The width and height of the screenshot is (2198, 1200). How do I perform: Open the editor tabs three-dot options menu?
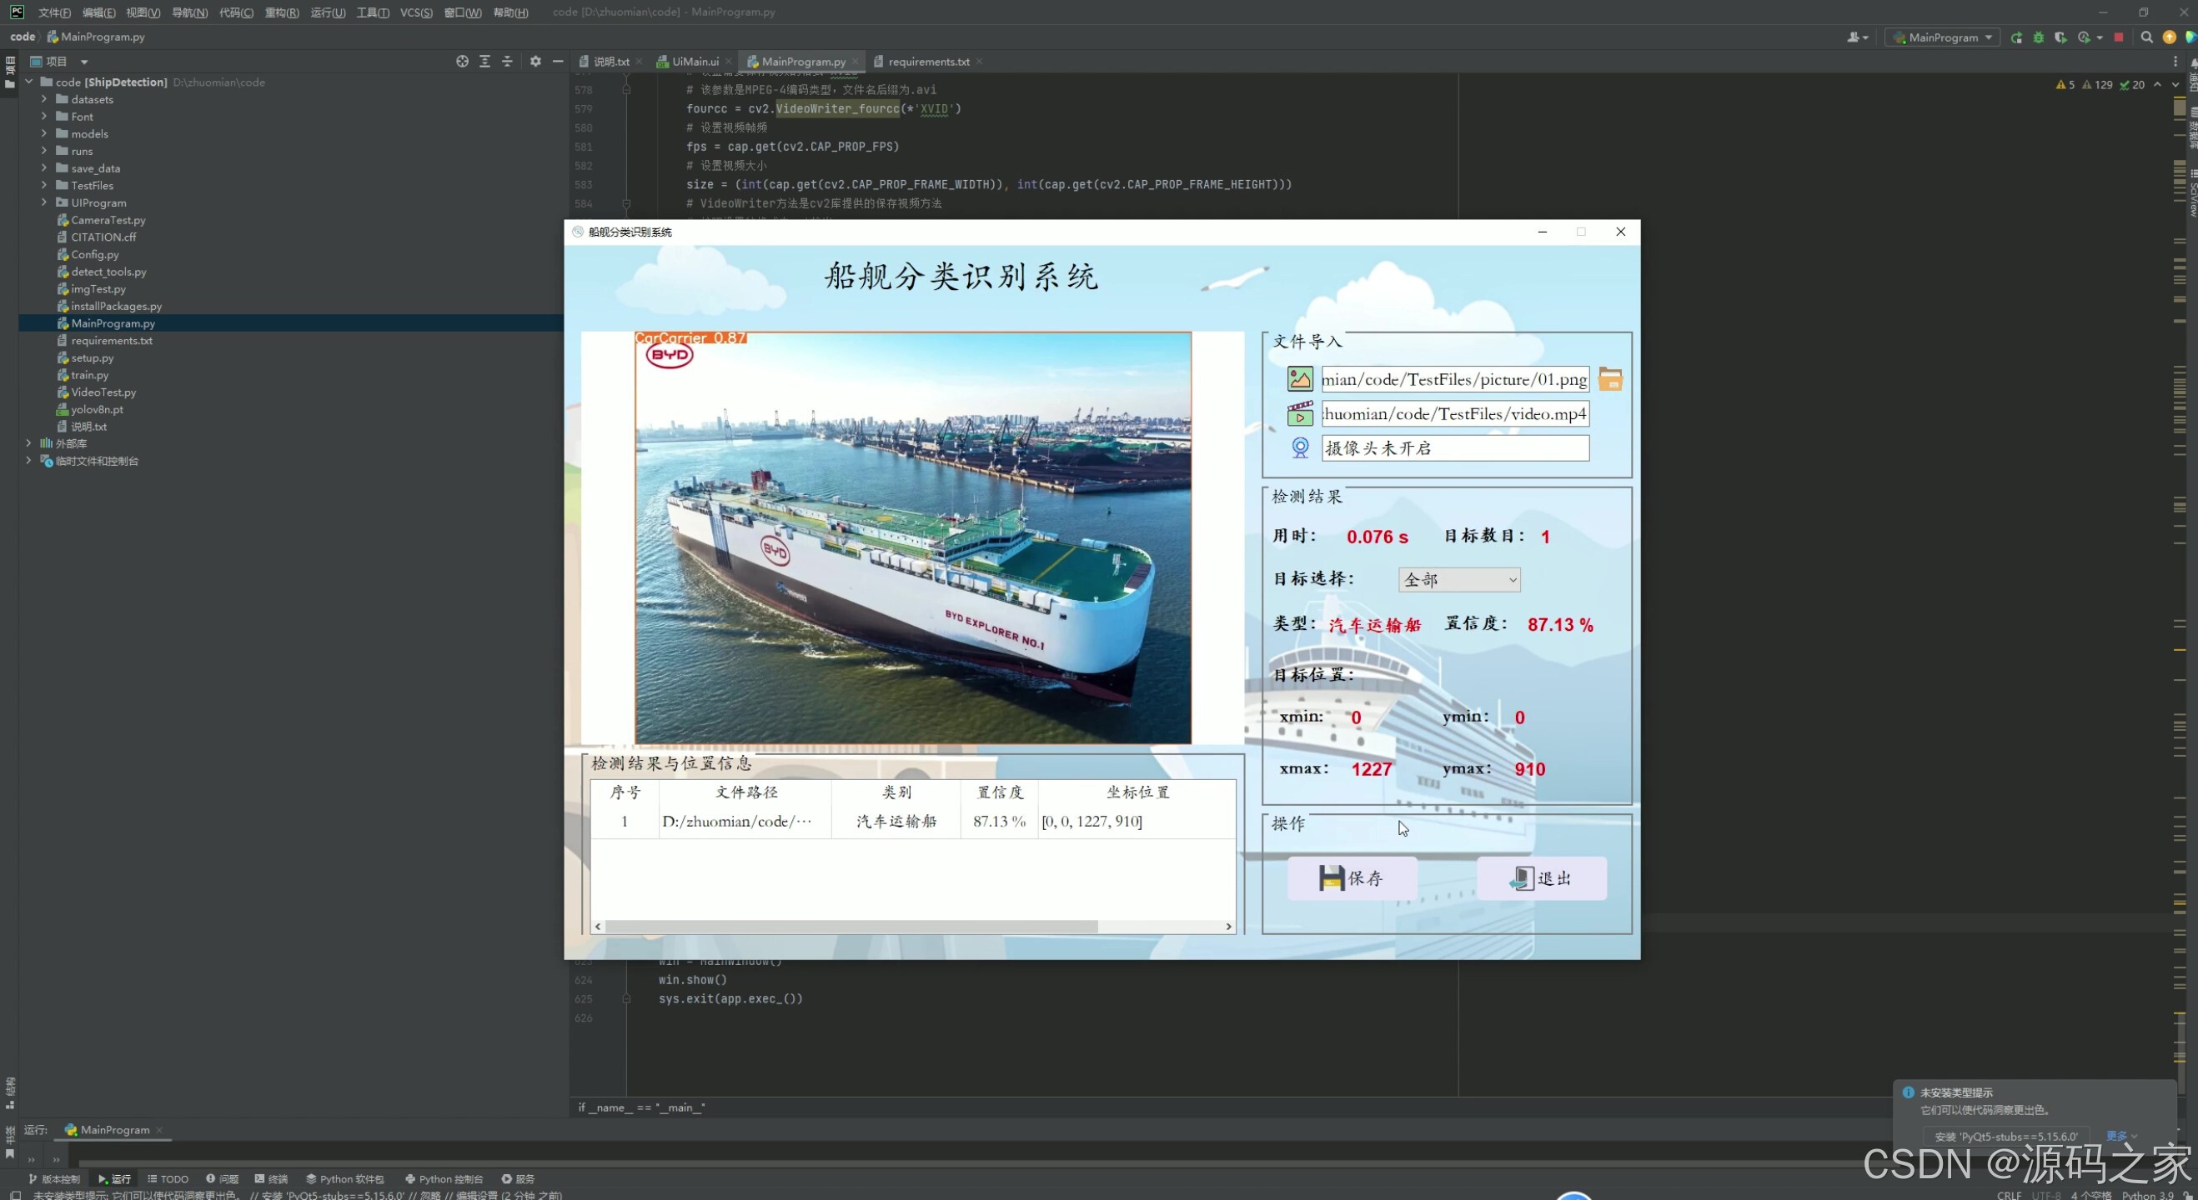tap(2175, 62)
